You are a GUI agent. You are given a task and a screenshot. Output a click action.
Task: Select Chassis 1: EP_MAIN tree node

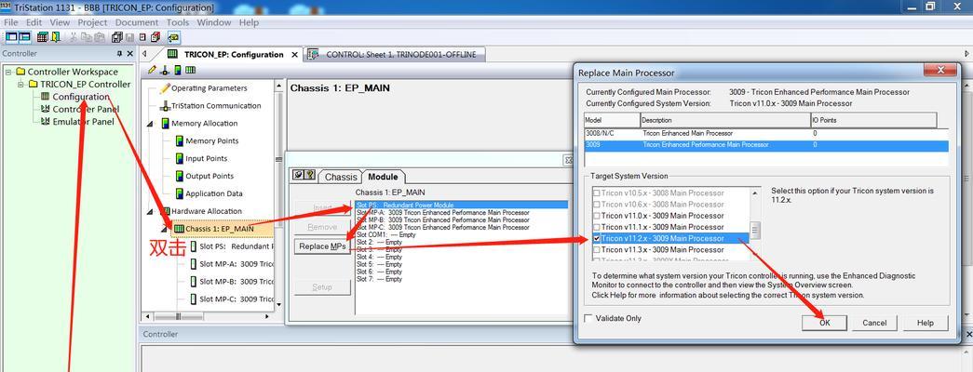pyautogui.click(x=220, y=229)
